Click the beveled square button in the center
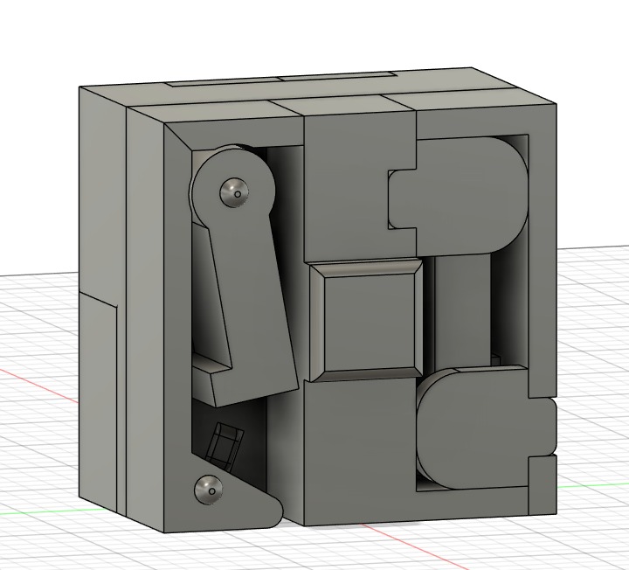The height and width of the screenshot is (570, 629). tap(366, 320)
